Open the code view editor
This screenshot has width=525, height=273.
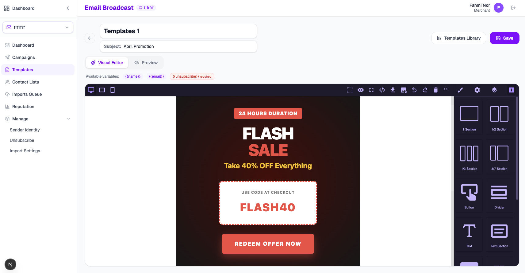[382, 90]
